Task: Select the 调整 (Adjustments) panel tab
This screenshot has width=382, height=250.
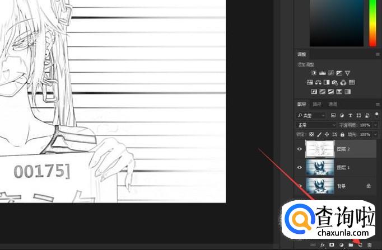Action: pos(301,54)
